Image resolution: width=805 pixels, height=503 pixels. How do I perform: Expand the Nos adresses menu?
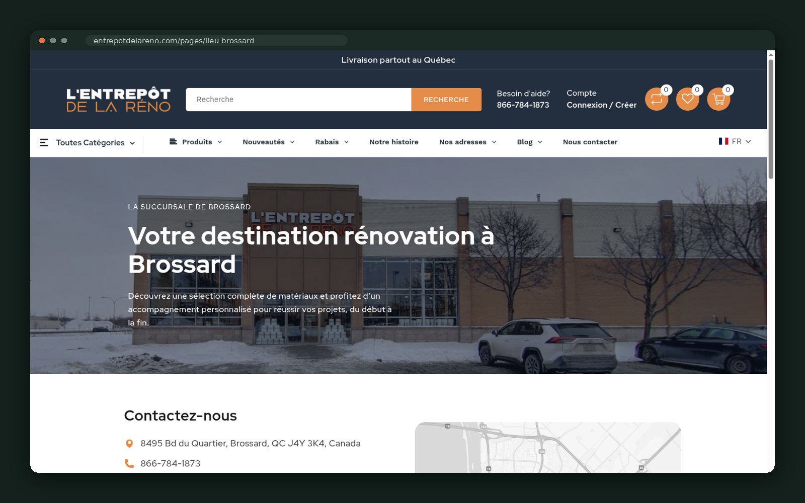[468, 142]
